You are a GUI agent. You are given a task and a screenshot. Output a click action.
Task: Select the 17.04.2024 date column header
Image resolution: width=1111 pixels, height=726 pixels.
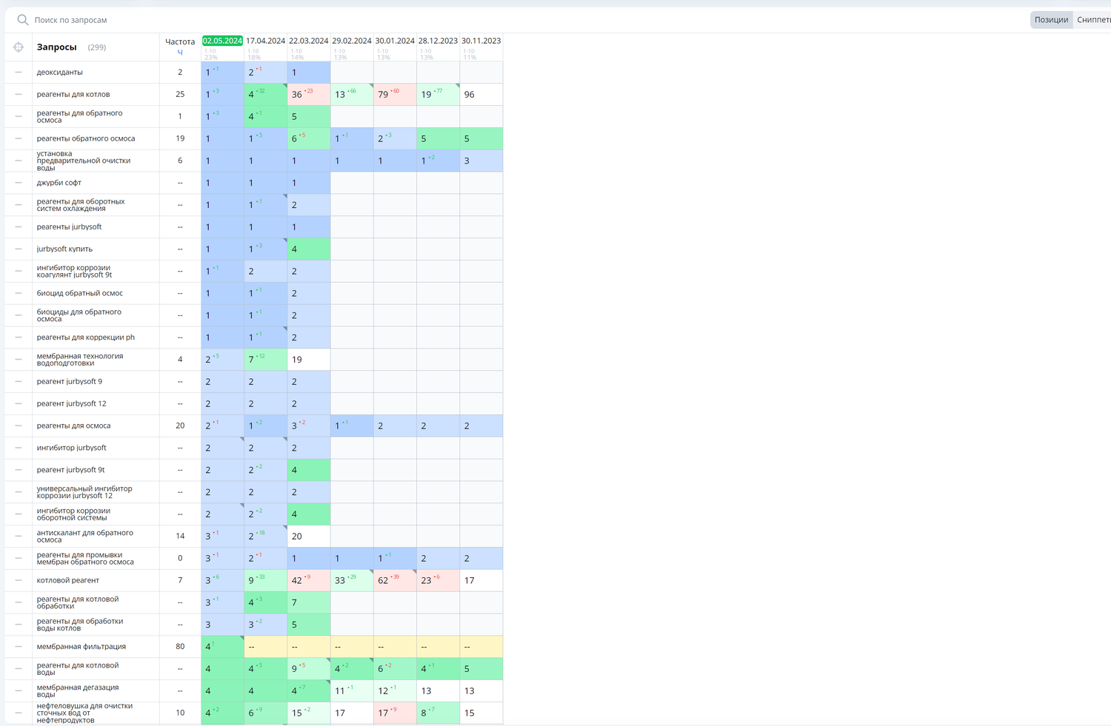tap(266, 41)
